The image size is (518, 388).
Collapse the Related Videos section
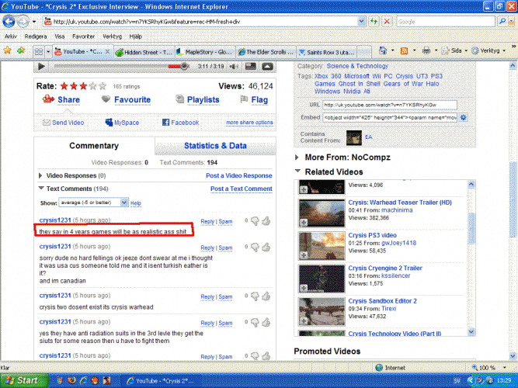pos(298,171)
